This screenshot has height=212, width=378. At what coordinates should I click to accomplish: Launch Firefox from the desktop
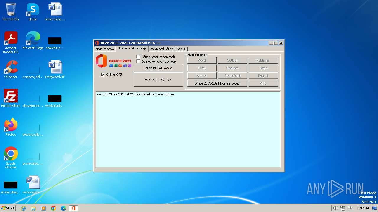(x=11, y=127)
